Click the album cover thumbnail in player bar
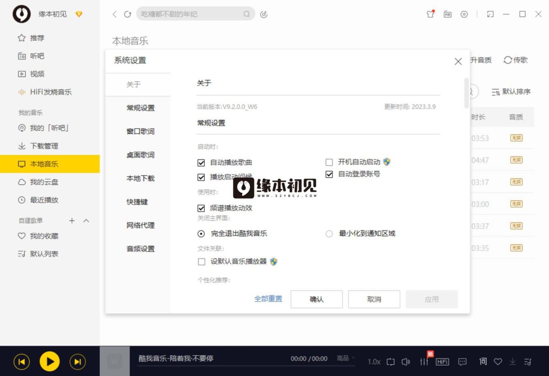This screenshot has width=549, height=376. 114,361
